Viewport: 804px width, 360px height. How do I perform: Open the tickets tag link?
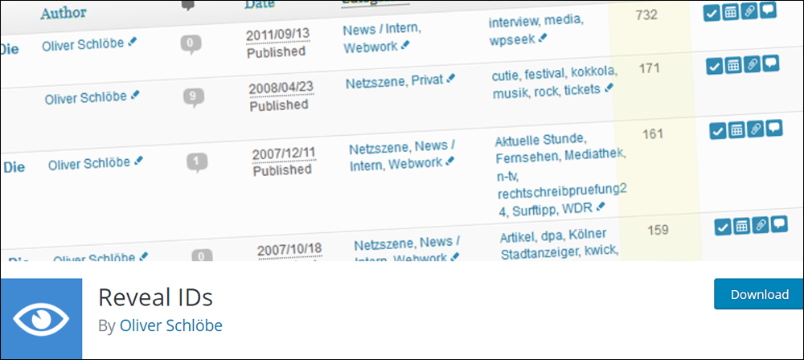pyautogui.click(x=582, y=89)
